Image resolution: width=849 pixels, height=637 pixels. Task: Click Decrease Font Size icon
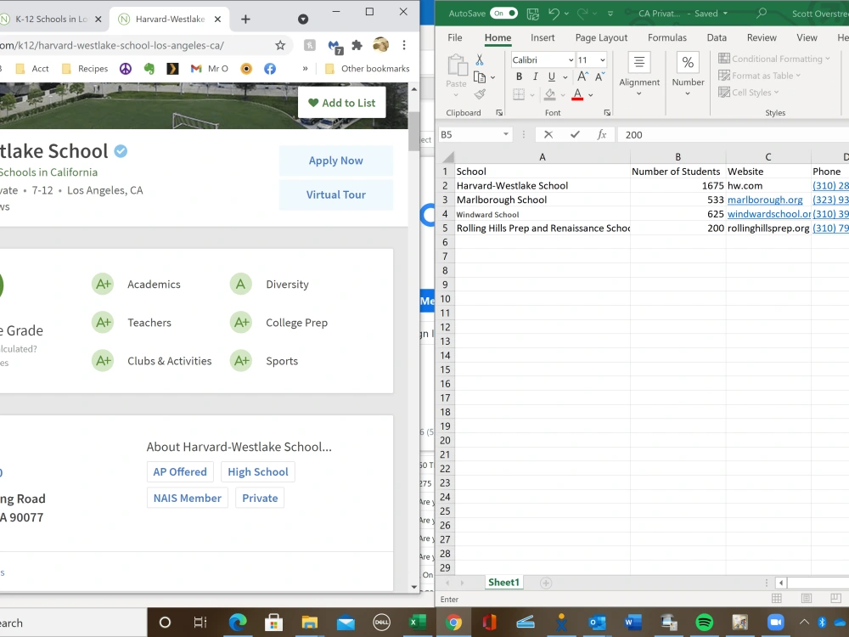(599, 77)
